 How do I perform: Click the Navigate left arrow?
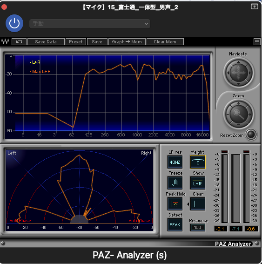(228, 73)
